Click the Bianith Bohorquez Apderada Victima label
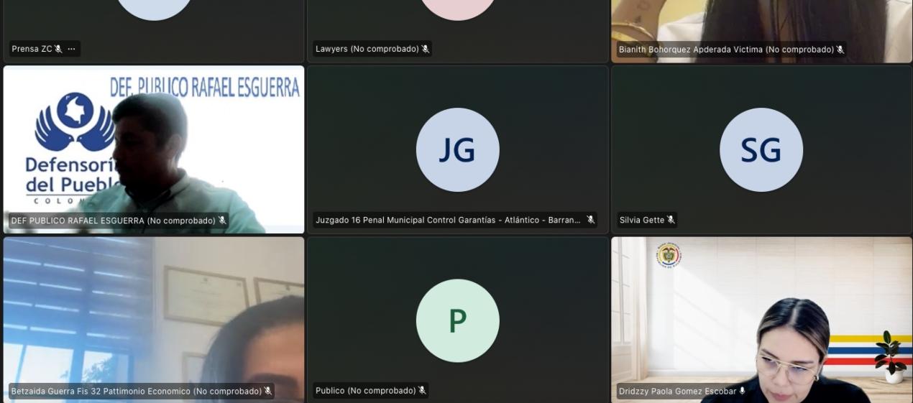913x403 pixels. coord(725,50)
